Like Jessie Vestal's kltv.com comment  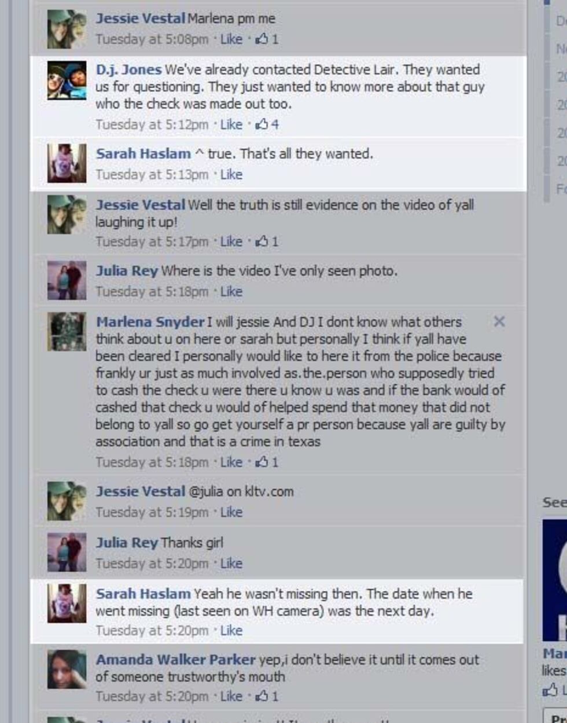pos(231,512)
